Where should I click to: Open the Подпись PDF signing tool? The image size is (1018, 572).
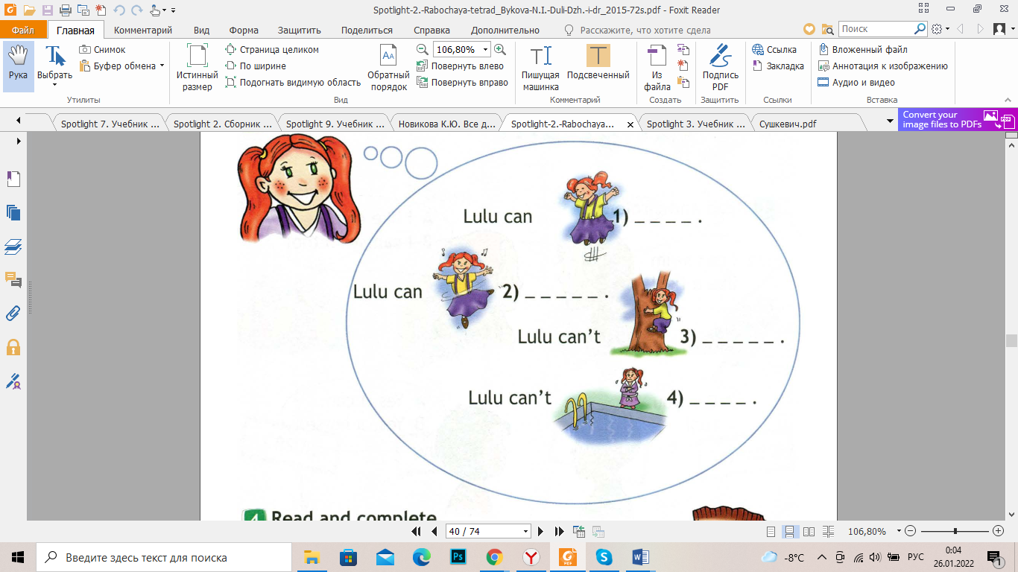click(721, 68)
